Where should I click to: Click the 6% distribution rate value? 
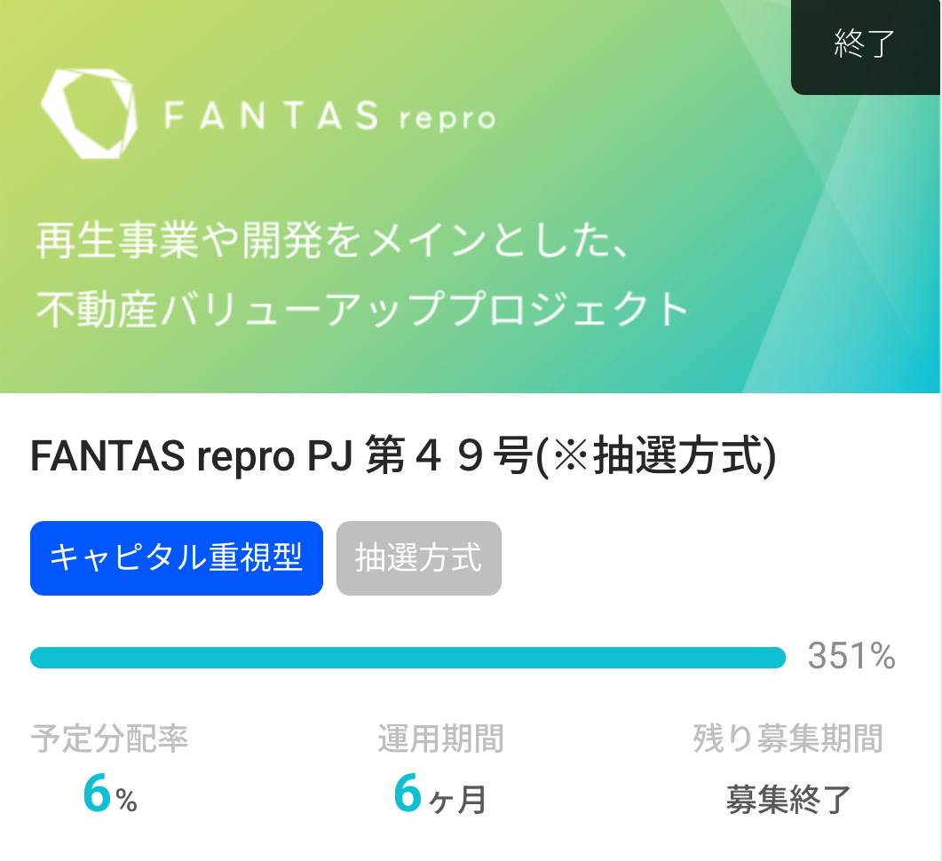pos(110,794)
